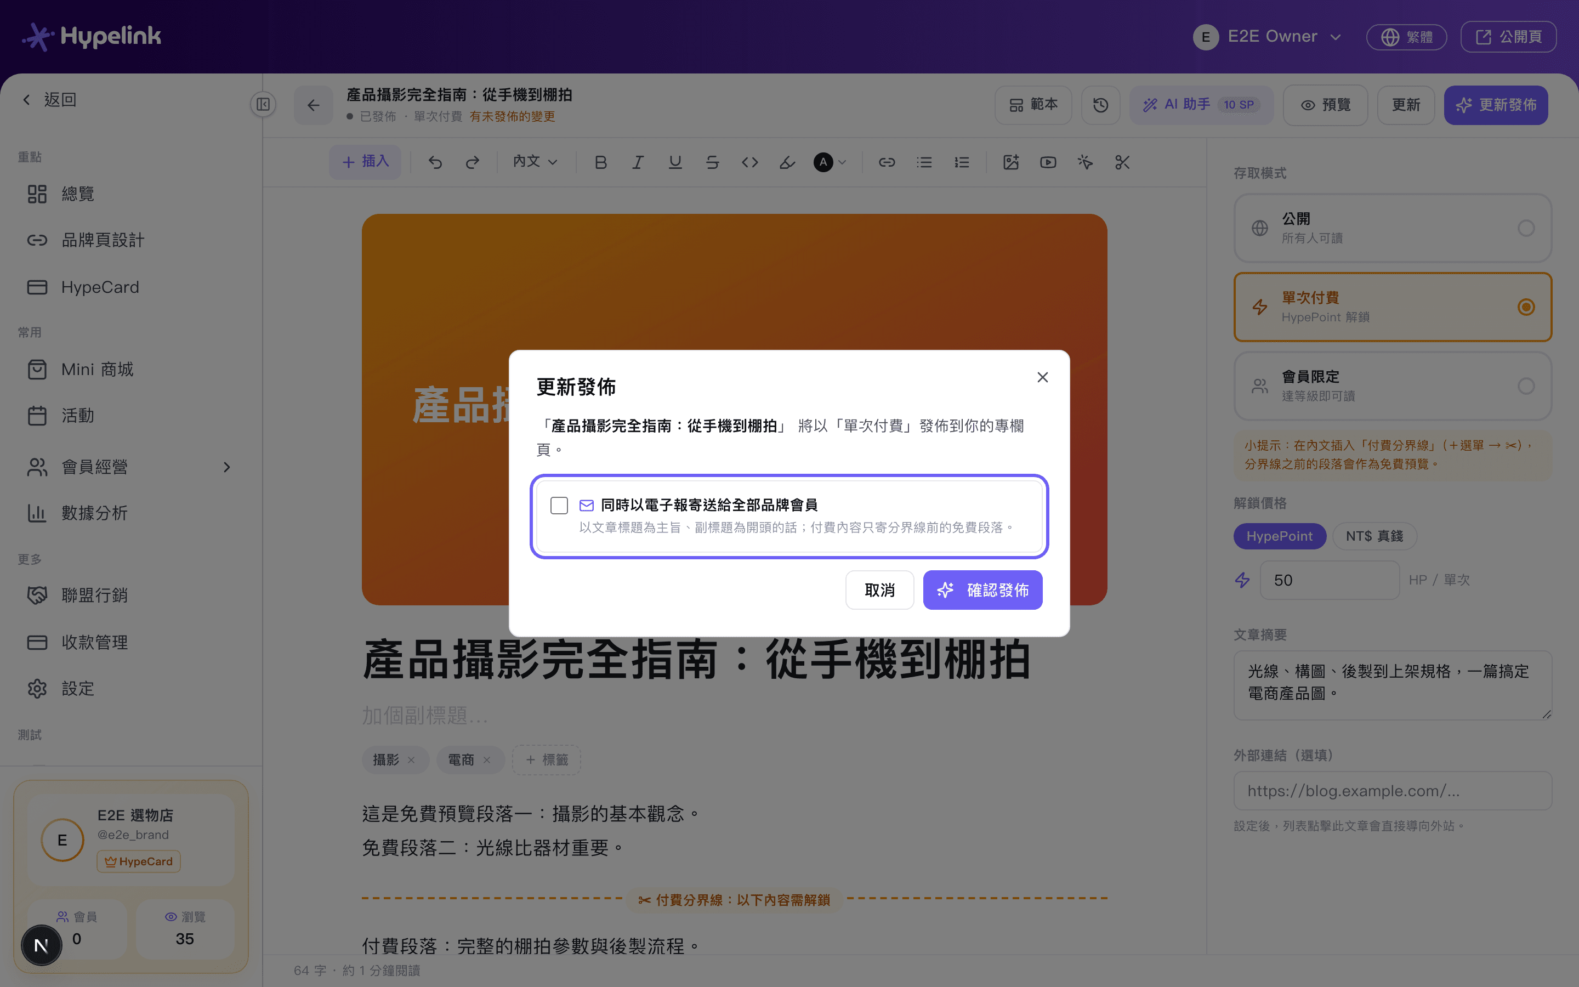Screen dimensions: 1579x987
Task: Click the unlock price field showing 50
Action: click(x=1329, y=580)
